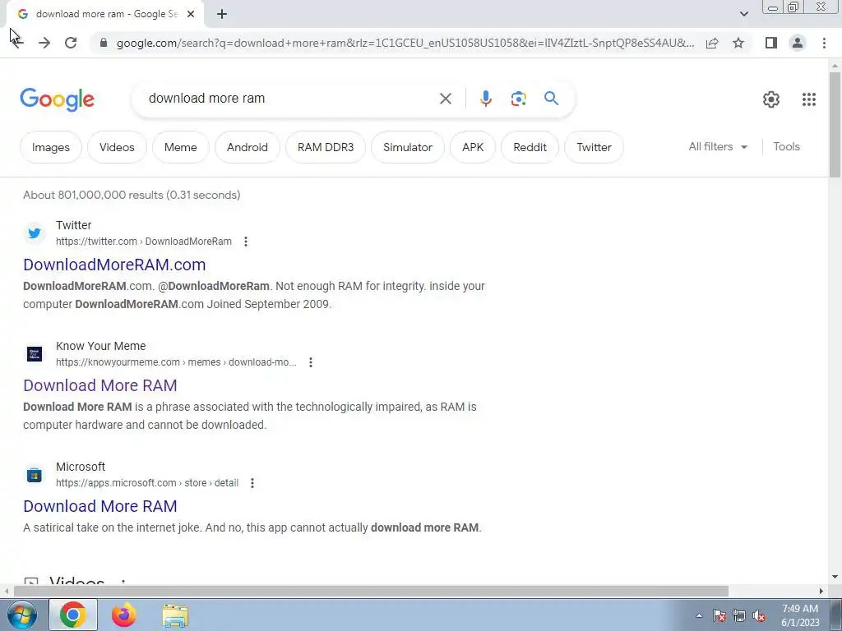Click the muted volume tray icon
Screen dimensions: 842x631
pos(759,616)
